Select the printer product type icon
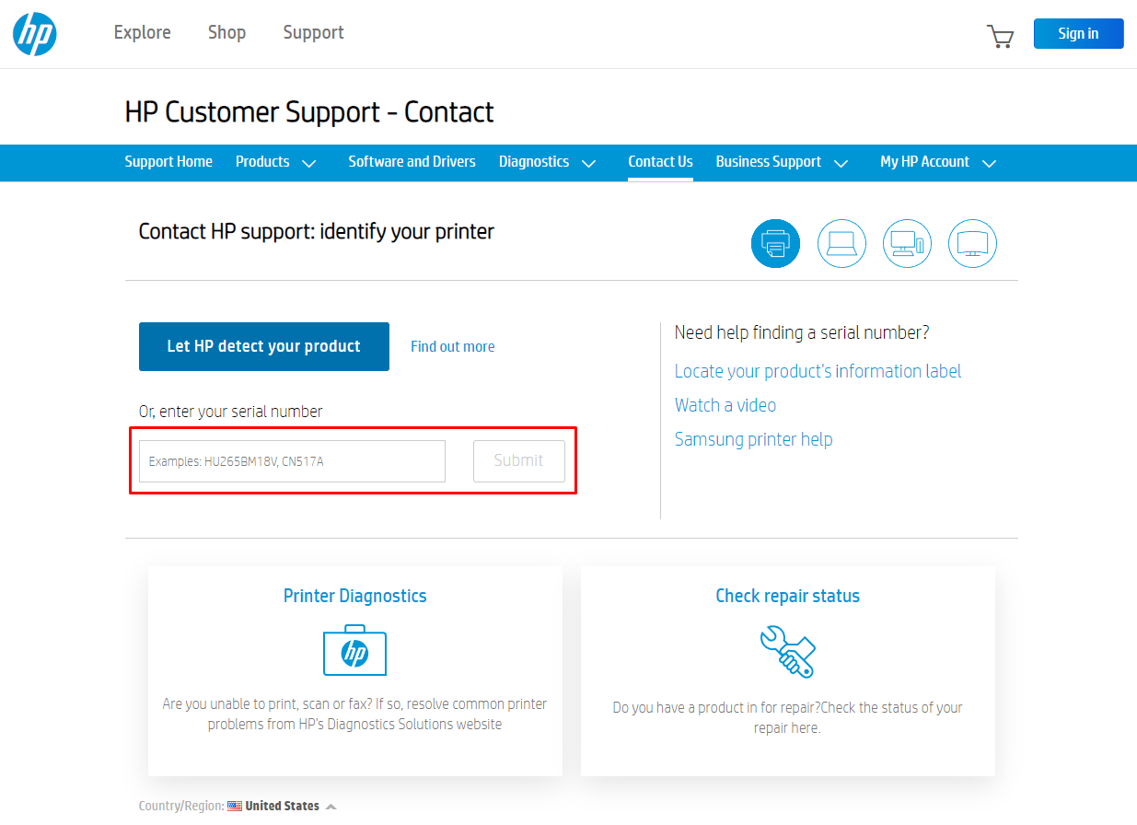This screenshot has height=825, width=1137. coord(775,244)
